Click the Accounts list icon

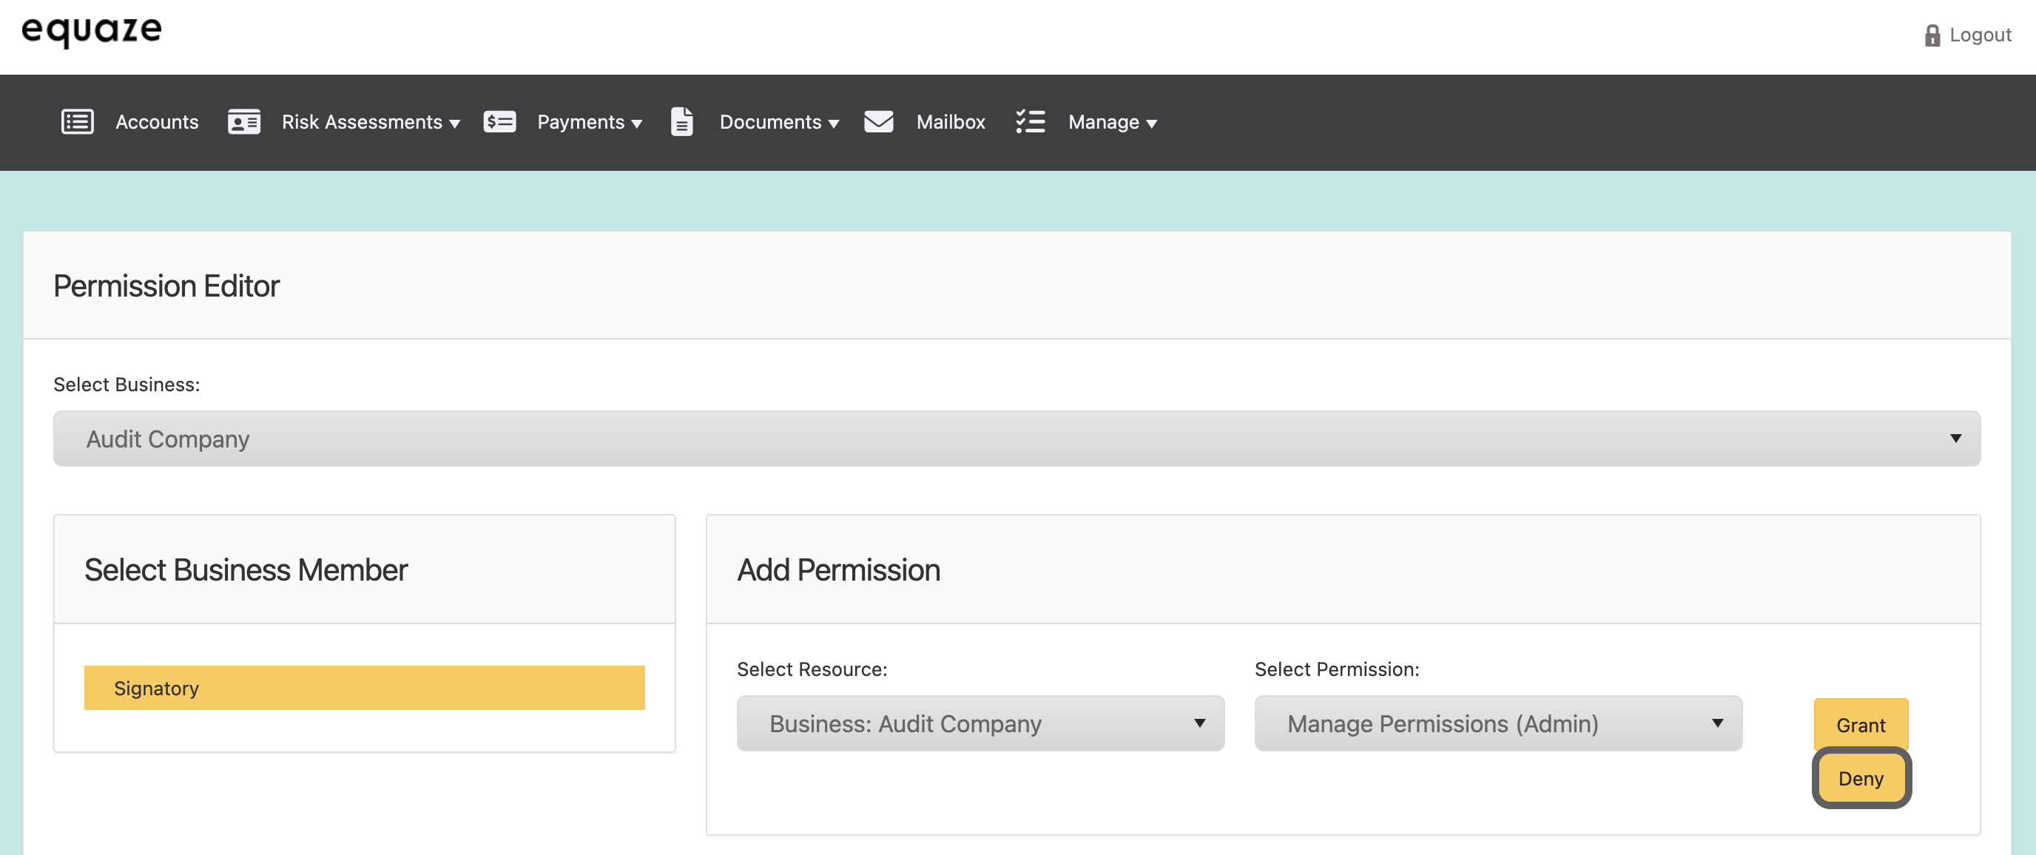[x=78, y=122]
